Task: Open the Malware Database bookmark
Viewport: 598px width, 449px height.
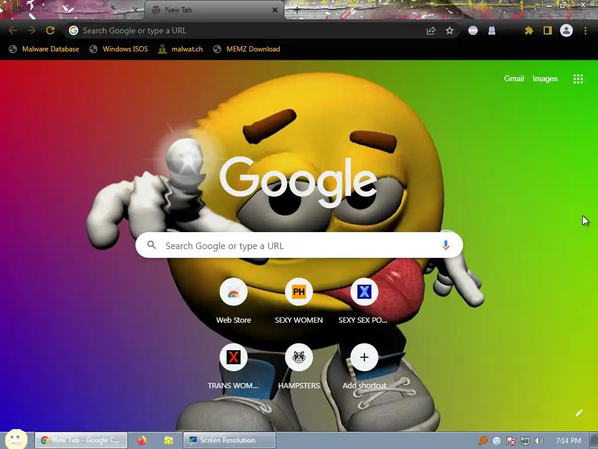Action: coord(44,49)
